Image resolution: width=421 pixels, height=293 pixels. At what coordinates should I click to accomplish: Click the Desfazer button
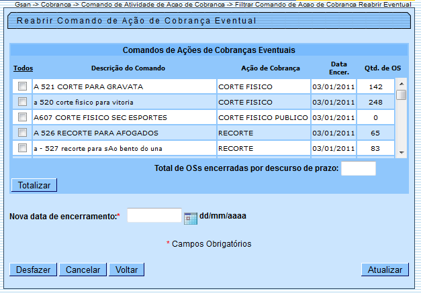[33, 270]
